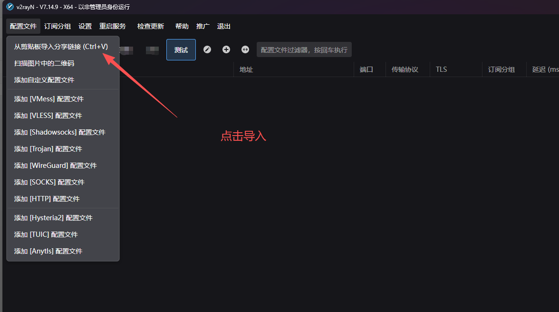Screen dimensions: 559x312
Task: Pick 添加 [Shadowsocks] 配置文件
Action: pos(60,132)
